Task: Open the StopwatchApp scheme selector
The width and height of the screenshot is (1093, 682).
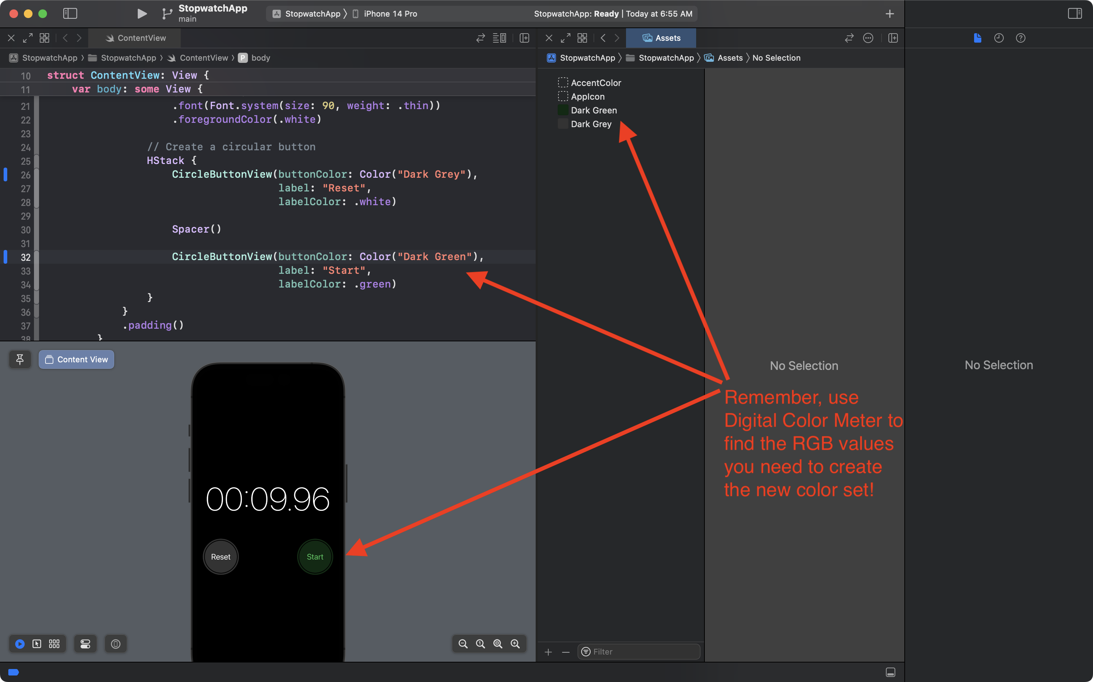Action: pos(312,13)
